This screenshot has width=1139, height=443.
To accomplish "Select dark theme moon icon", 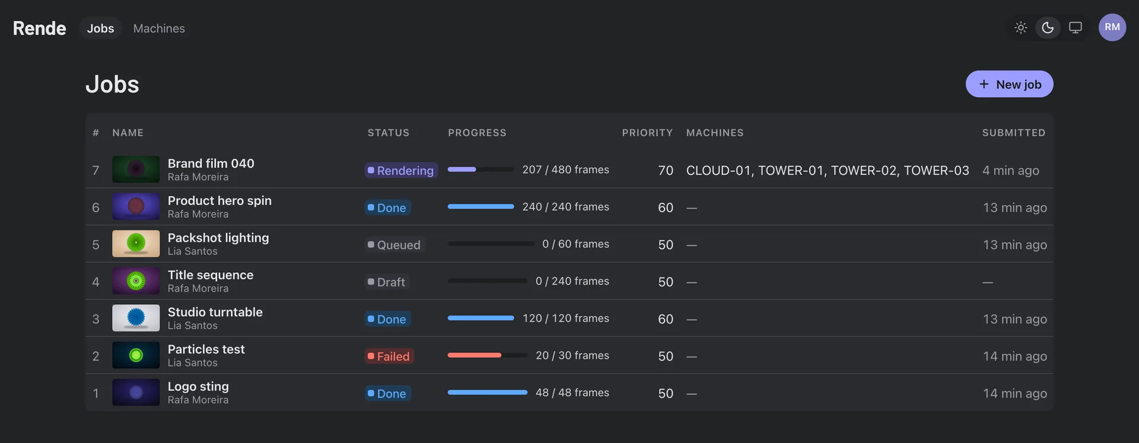I will coord(1048,28).
